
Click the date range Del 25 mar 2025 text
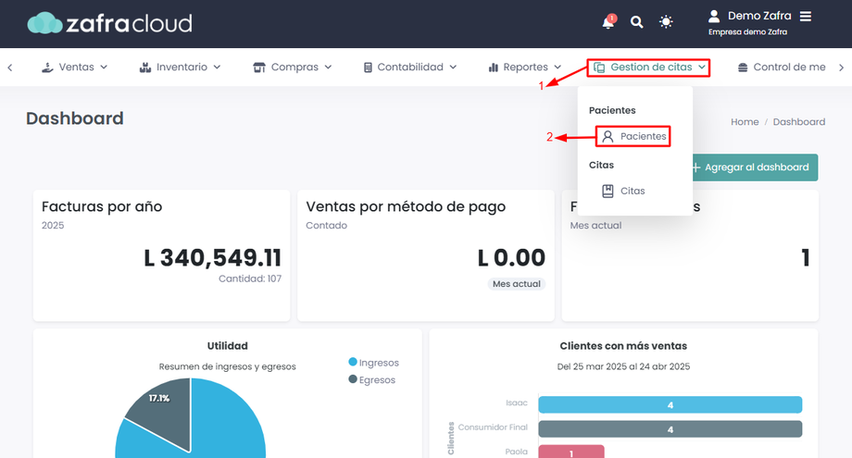coord(623,366)
